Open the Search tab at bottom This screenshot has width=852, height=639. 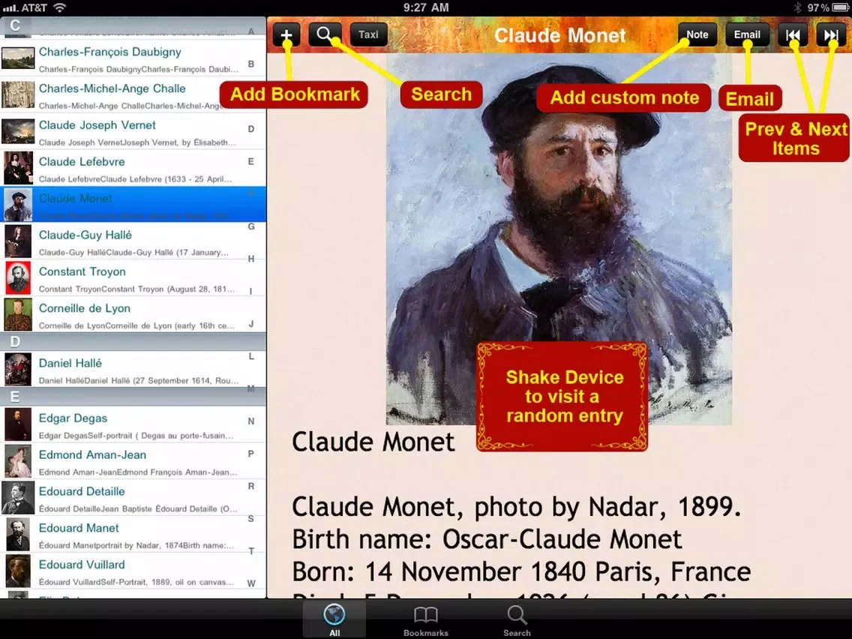point(517,620)
